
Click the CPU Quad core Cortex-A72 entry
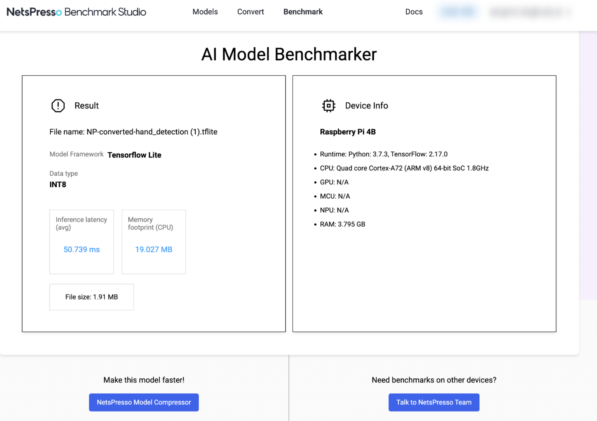(x=404, y=168)
